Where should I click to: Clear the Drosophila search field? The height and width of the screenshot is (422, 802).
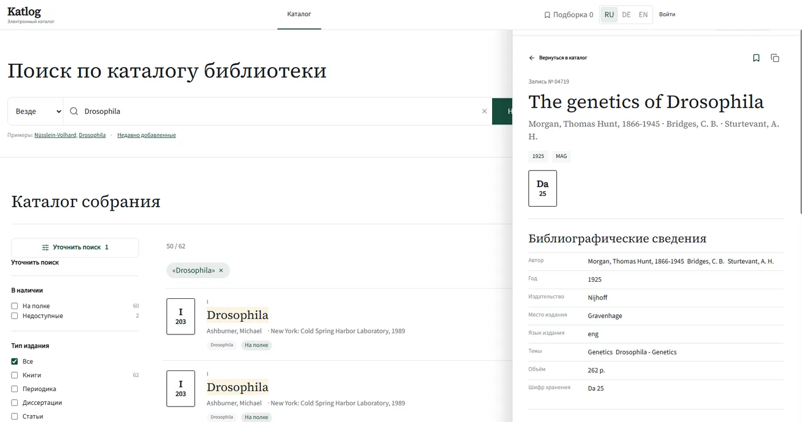(x=484, y=112)
